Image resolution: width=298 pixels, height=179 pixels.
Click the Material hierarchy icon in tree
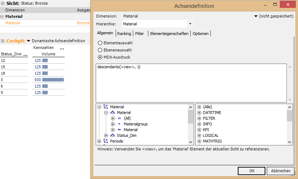point(112,113)
